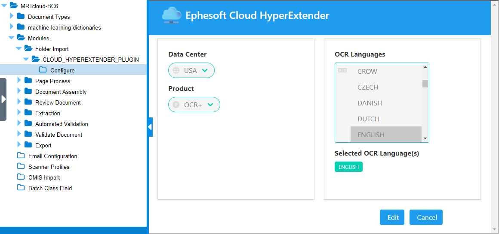Click the Email Configuration folder icon

21,156
